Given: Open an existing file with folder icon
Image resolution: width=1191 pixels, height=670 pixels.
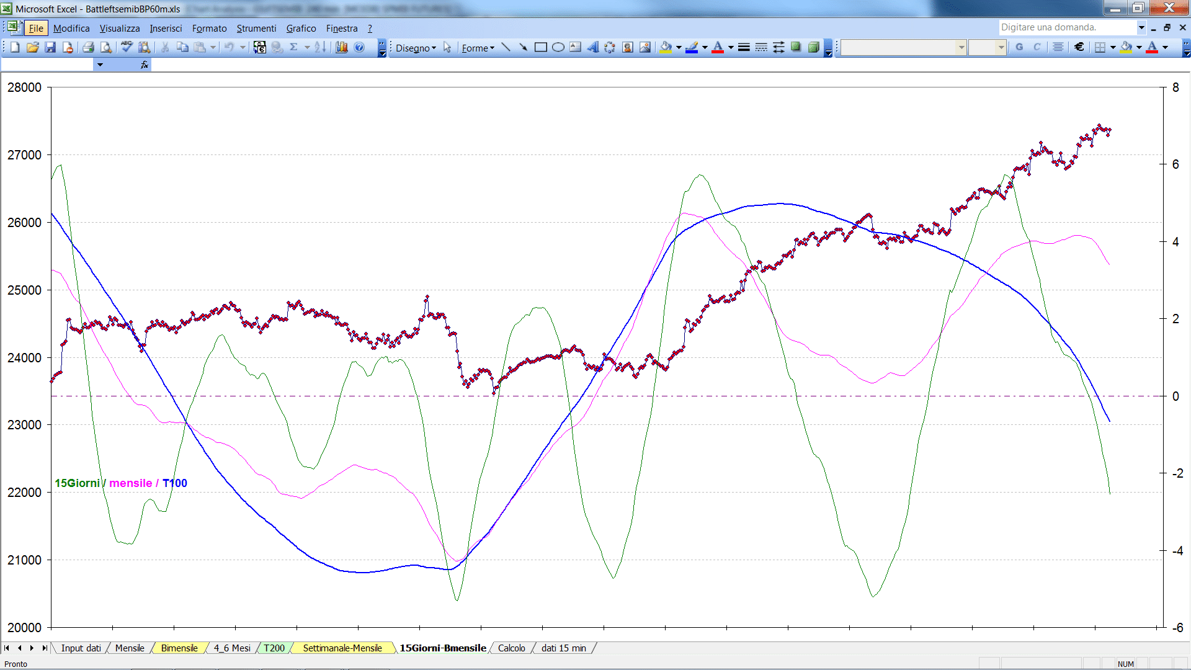Looking at the screenshot, I should tap(33, 47).
